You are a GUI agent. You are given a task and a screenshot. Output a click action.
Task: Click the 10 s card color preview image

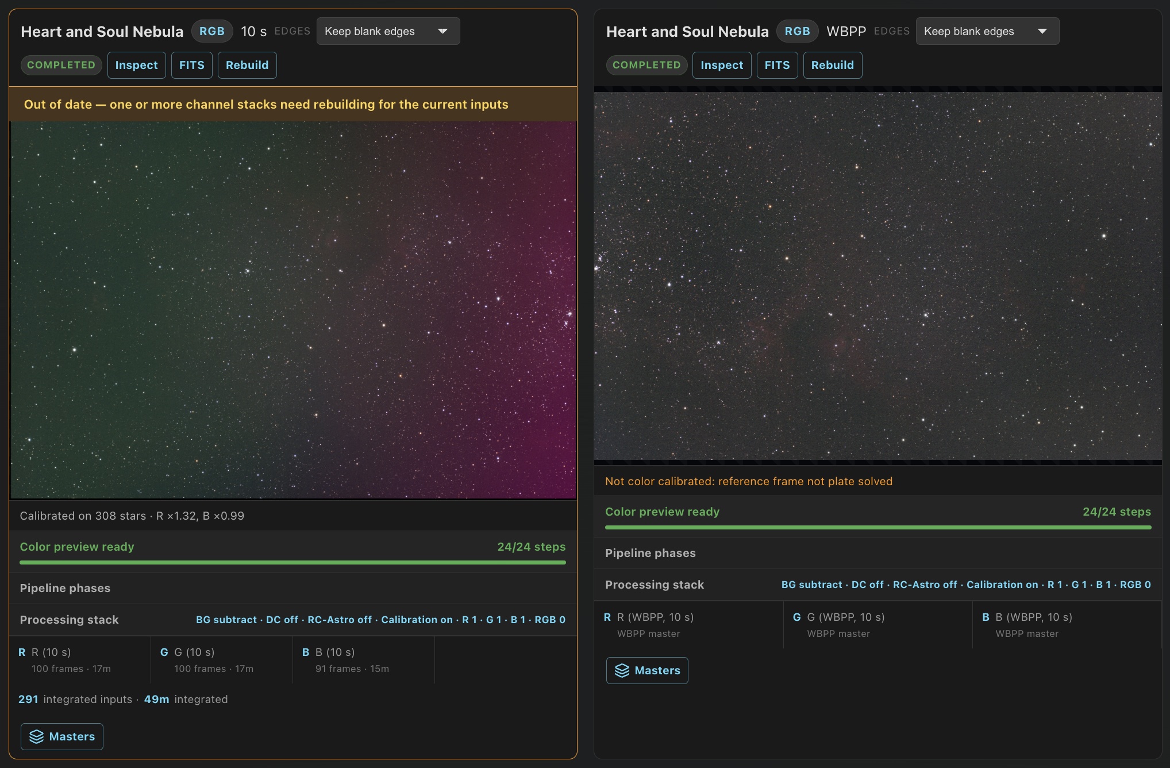pyautogui.click(x=293, y=310)
